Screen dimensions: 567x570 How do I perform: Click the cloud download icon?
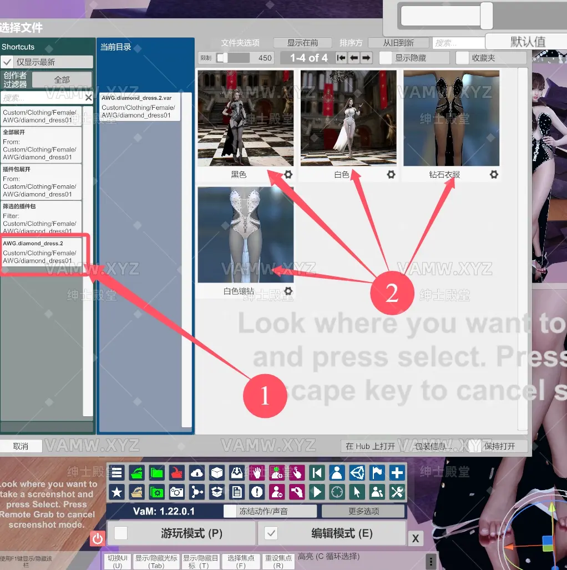pos(197,473)
